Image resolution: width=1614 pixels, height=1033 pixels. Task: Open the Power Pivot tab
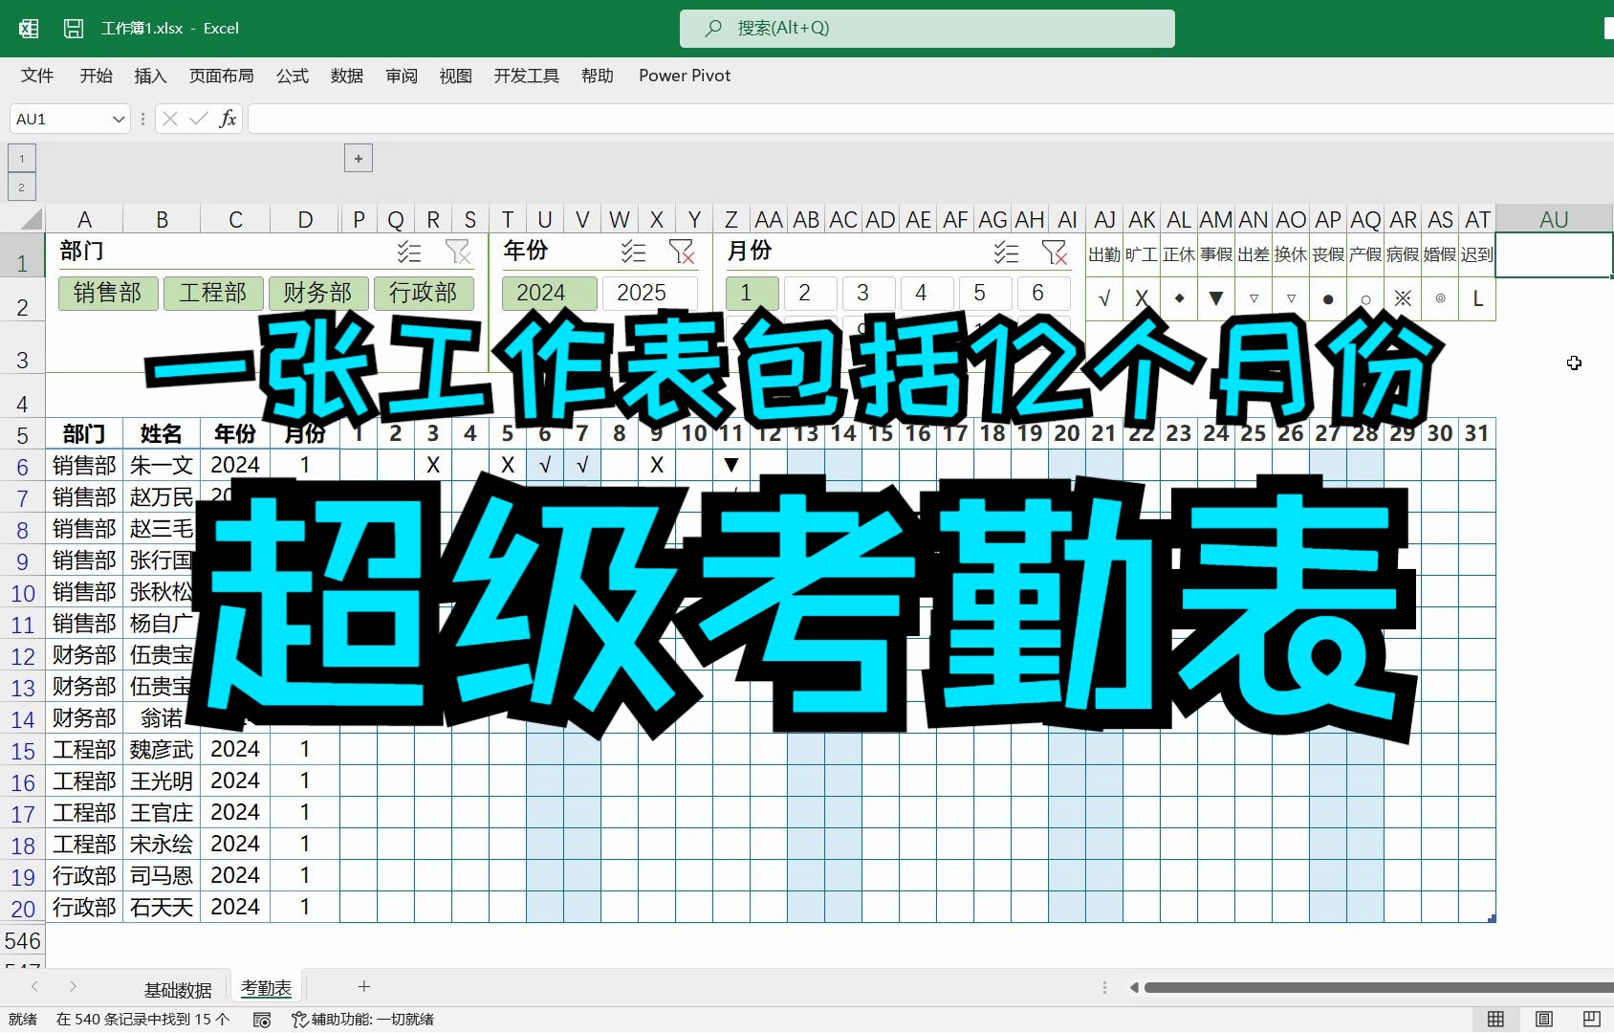[685, 76]
